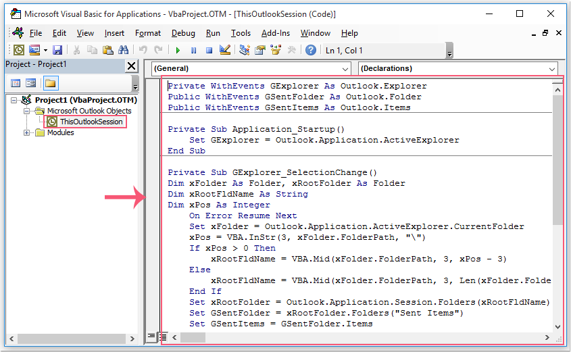571x352 pixels.
Task: Click View Object button in Project pane
Action: pos(31,83)
